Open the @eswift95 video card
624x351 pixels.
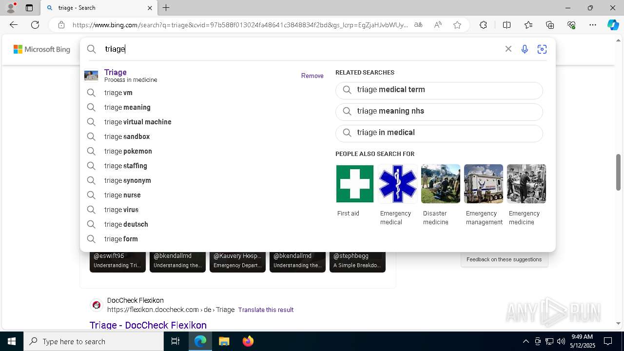[117, 262]
